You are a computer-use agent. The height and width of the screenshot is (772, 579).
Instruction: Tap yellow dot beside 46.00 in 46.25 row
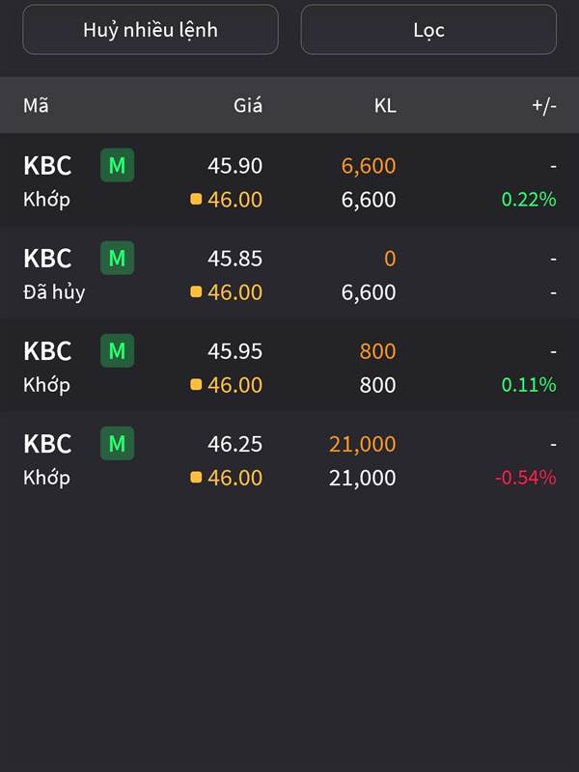[196, 477]
